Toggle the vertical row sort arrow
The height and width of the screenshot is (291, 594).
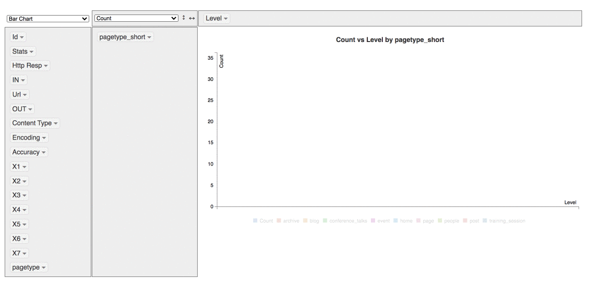pyautogui.click(x=184, y=18)
